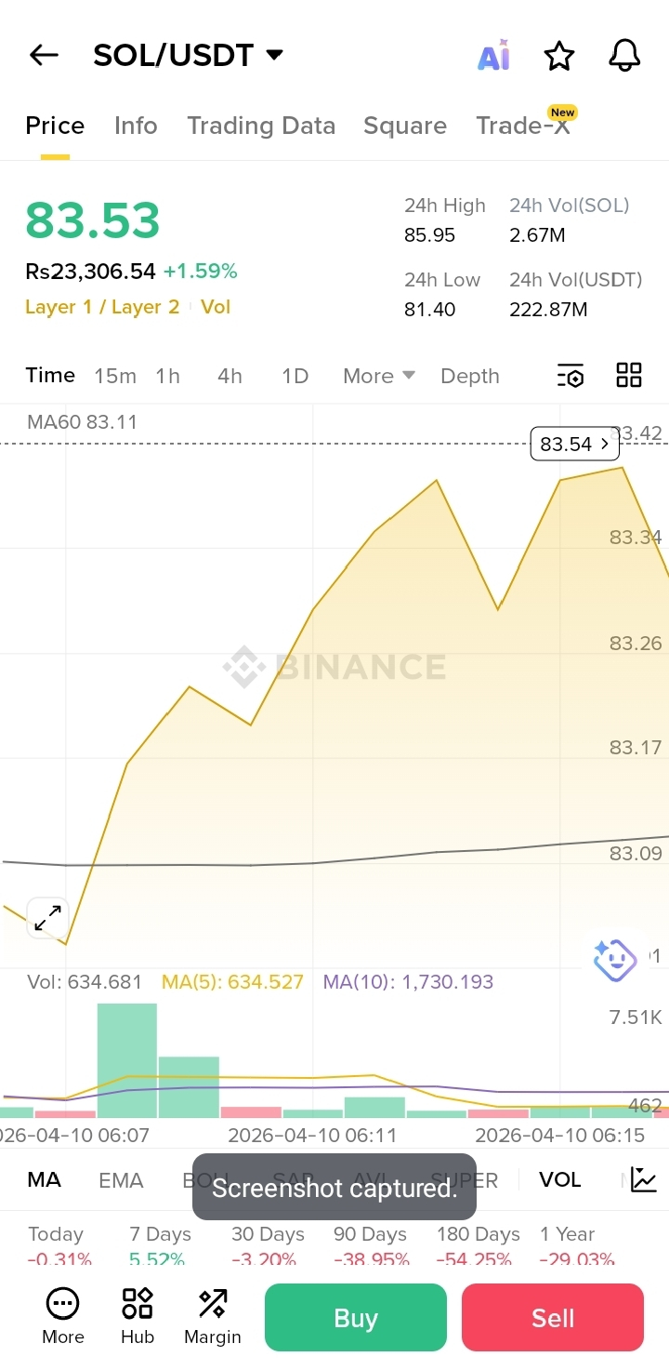The width and height of the screenshot is (669, 1370).
Task: Open the SOL/USDT pair dropdown
Action: [274, 55]
